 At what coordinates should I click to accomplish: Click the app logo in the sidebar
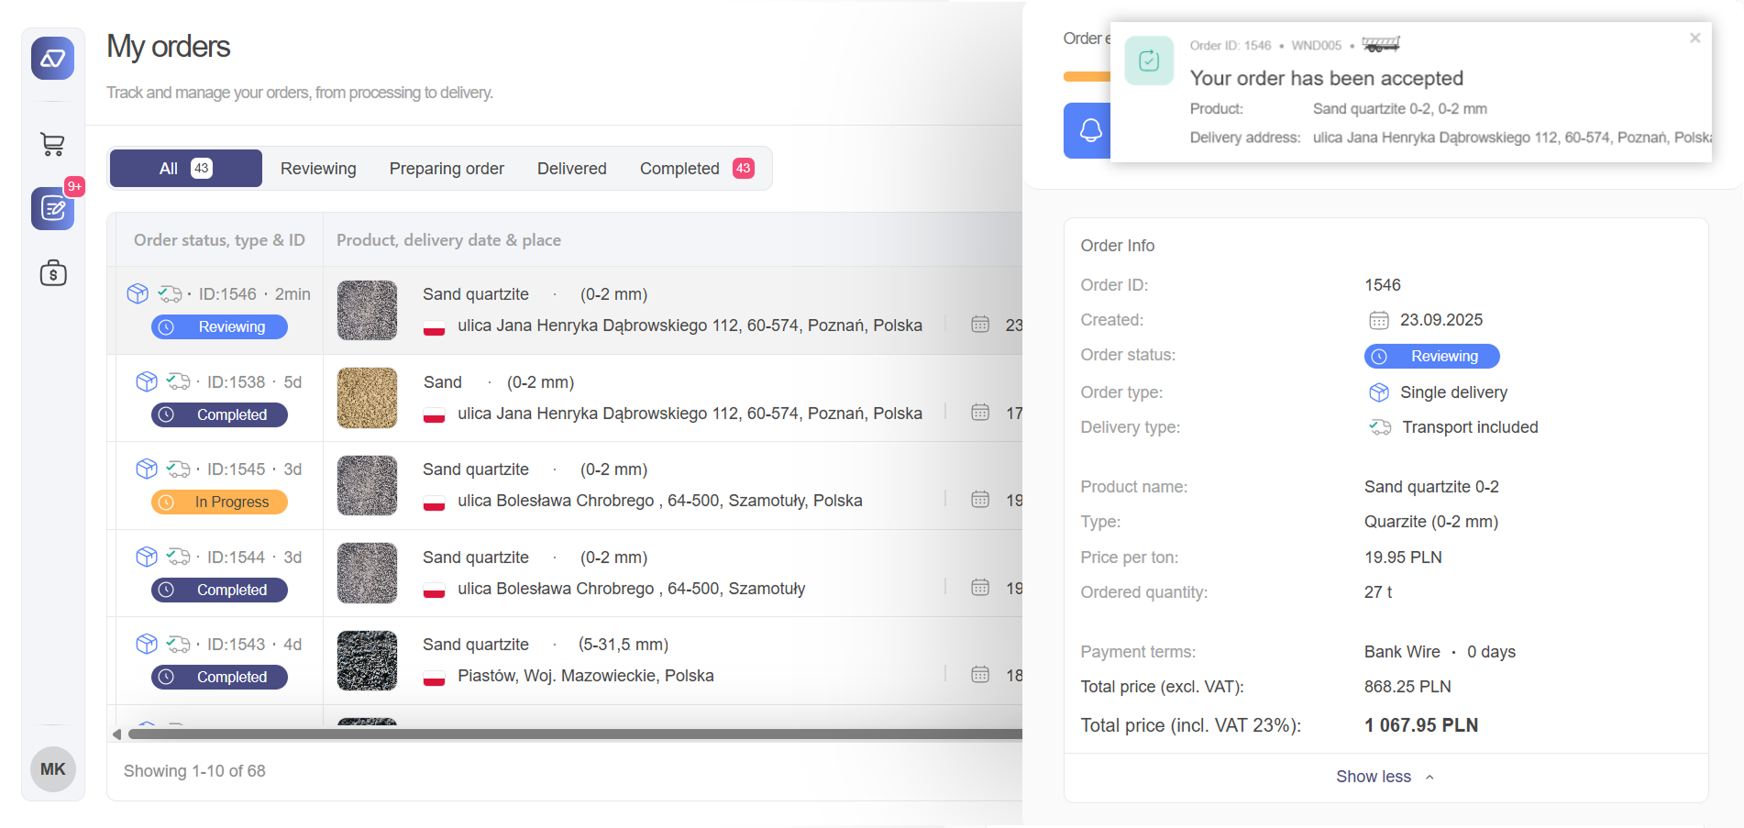(52, 59)
